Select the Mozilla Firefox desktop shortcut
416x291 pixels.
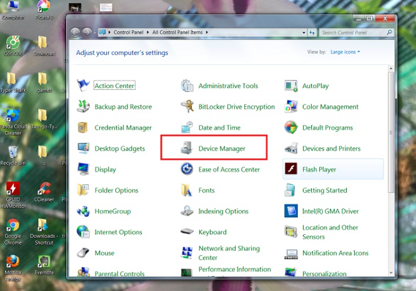click(12, 268)
